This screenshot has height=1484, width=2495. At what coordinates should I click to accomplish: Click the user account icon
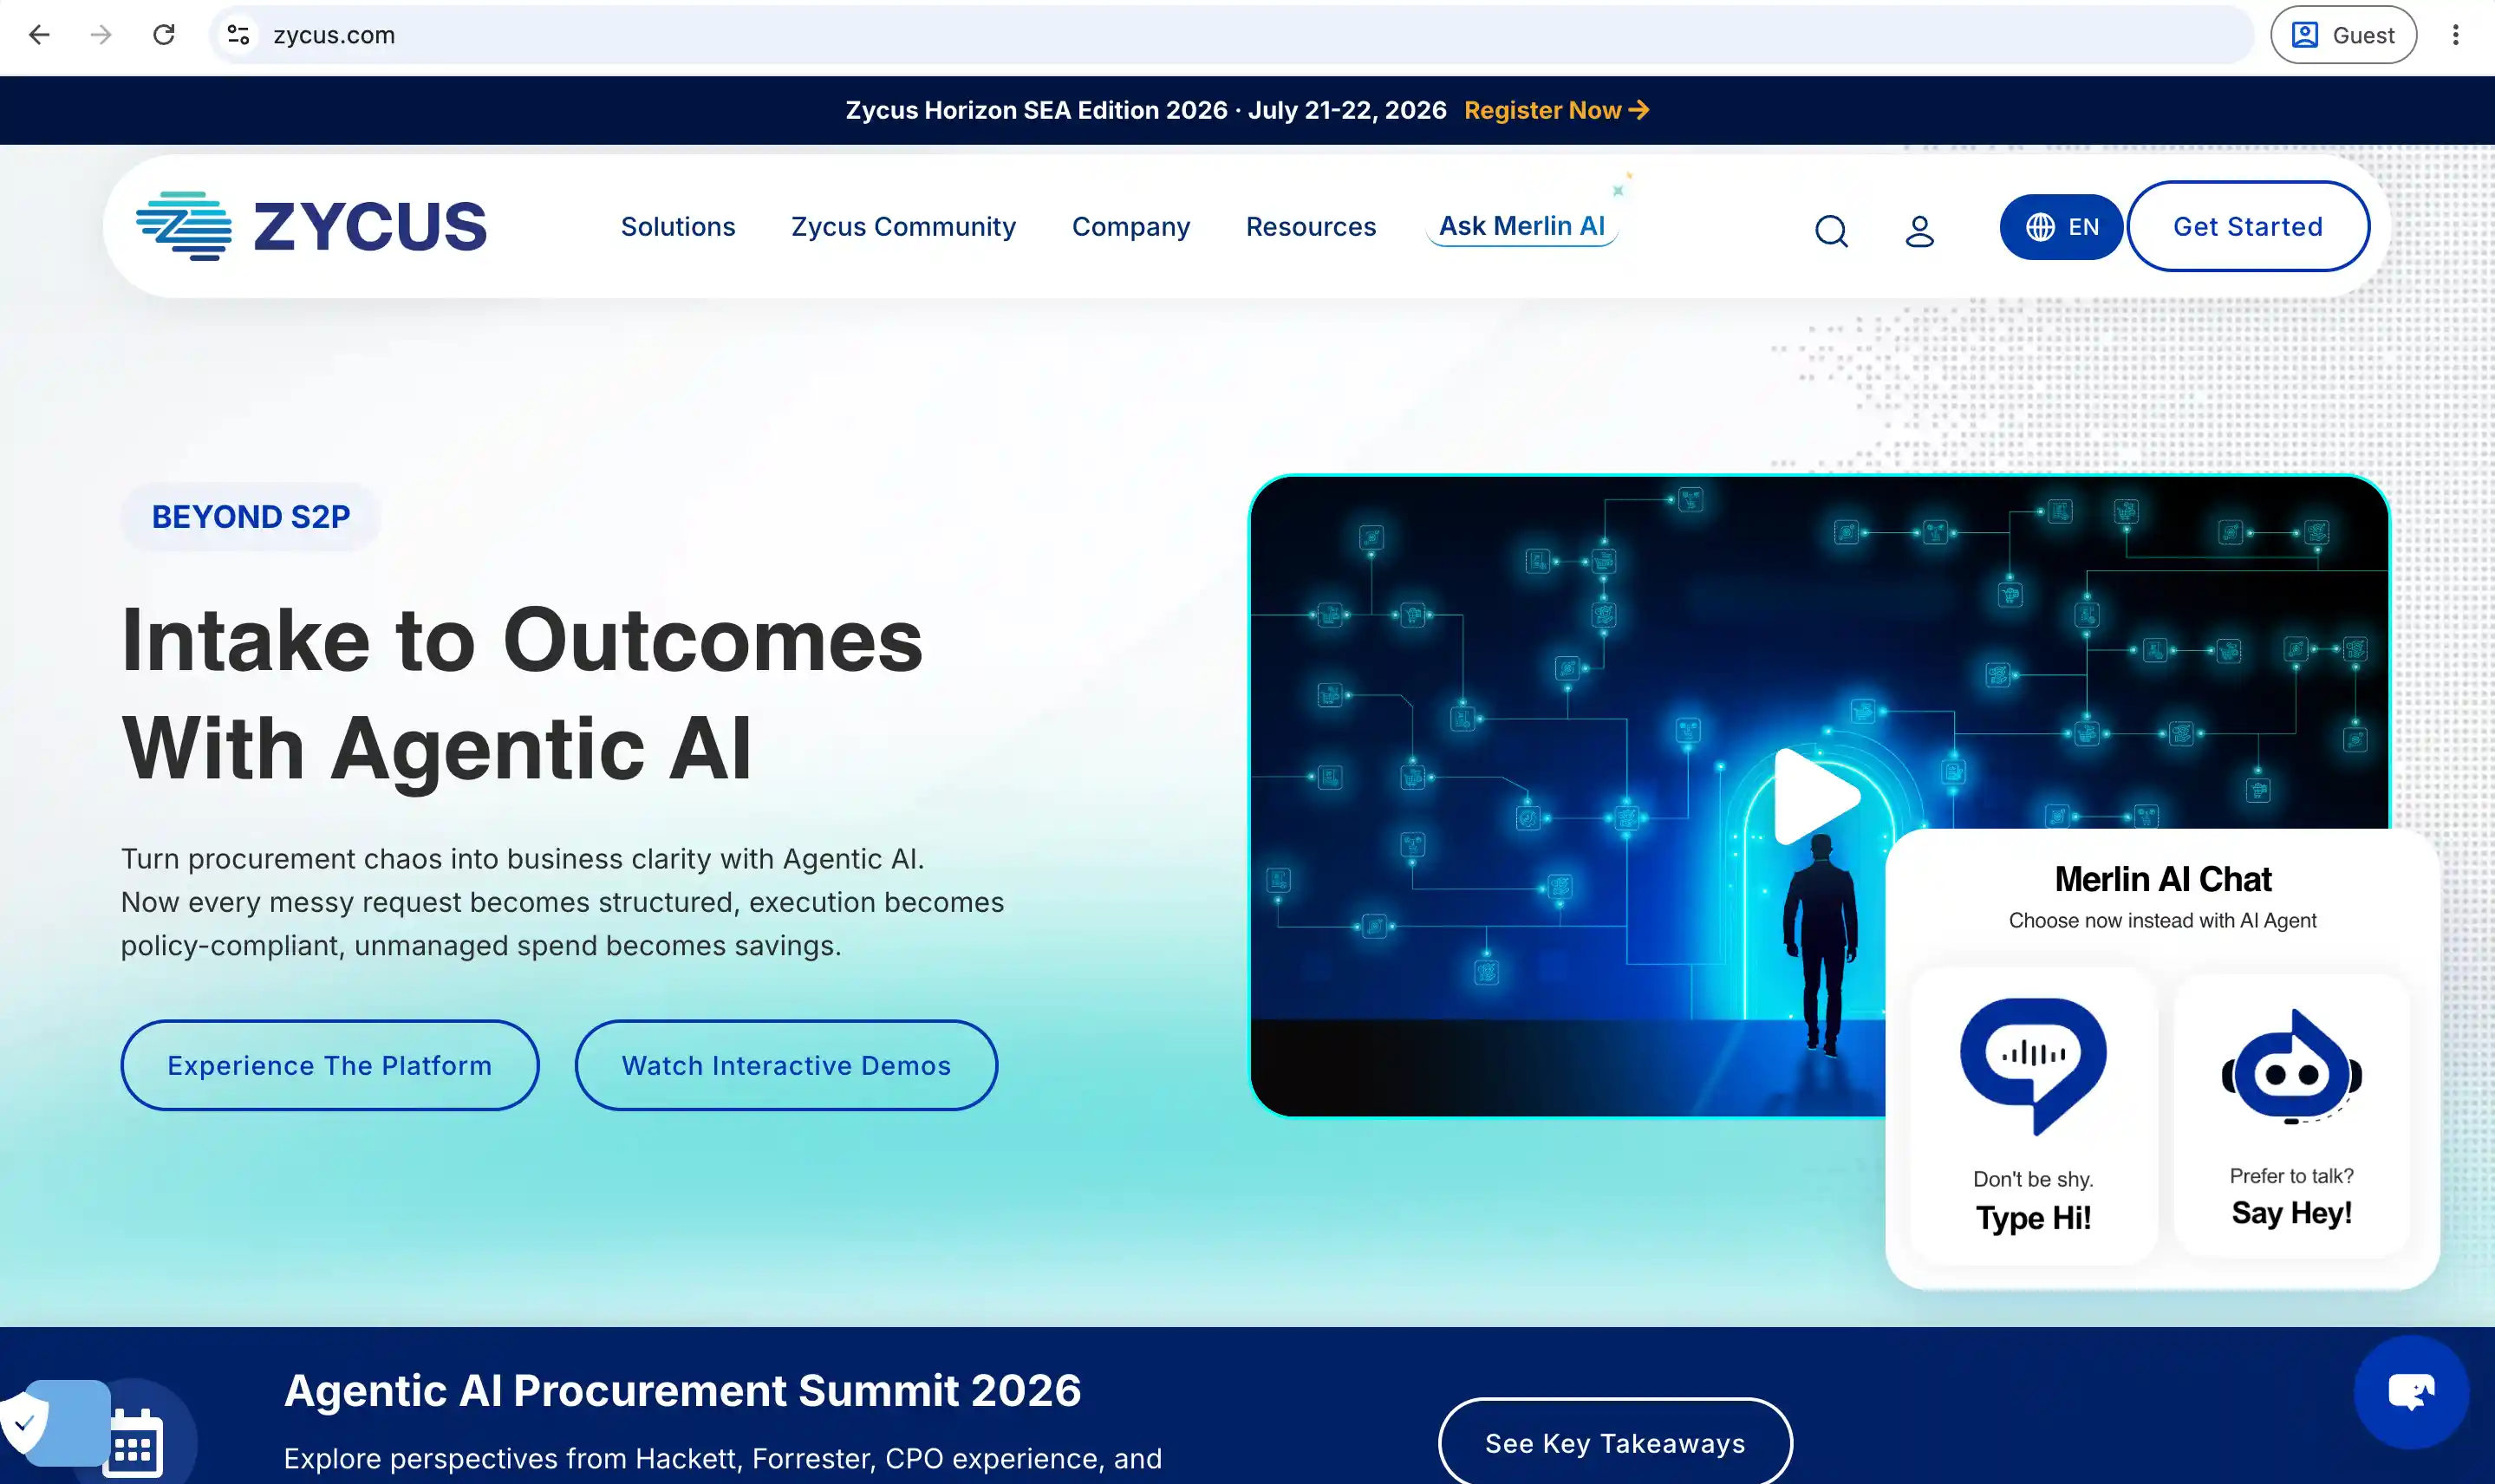1919,231
